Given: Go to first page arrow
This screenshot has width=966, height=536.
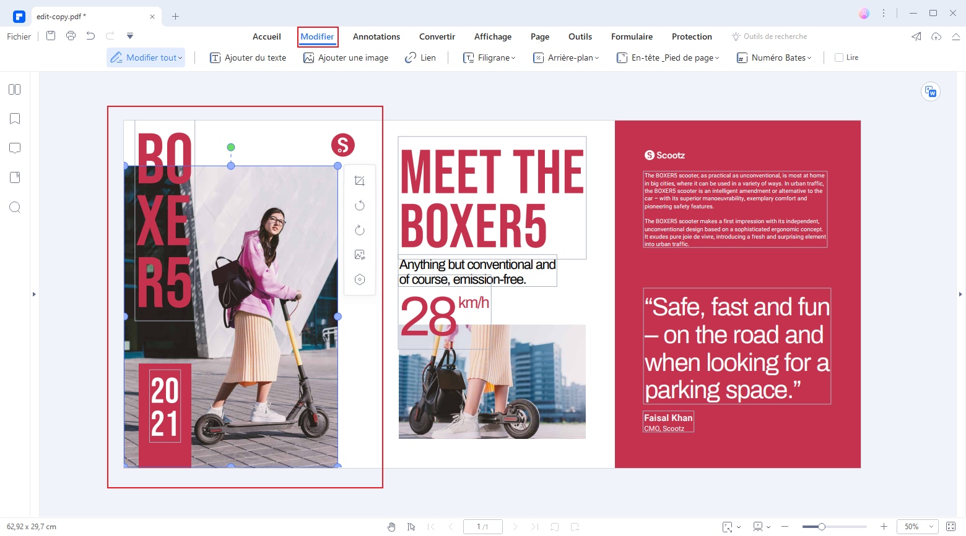Looking at the screenshot, I should [x=431, y=527].
